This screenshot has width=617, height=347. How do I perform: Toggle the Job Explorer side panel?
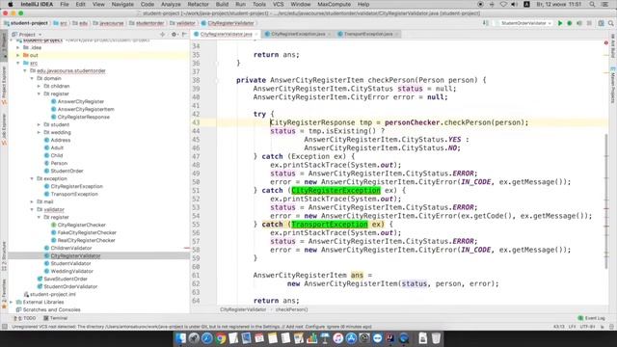4,129
